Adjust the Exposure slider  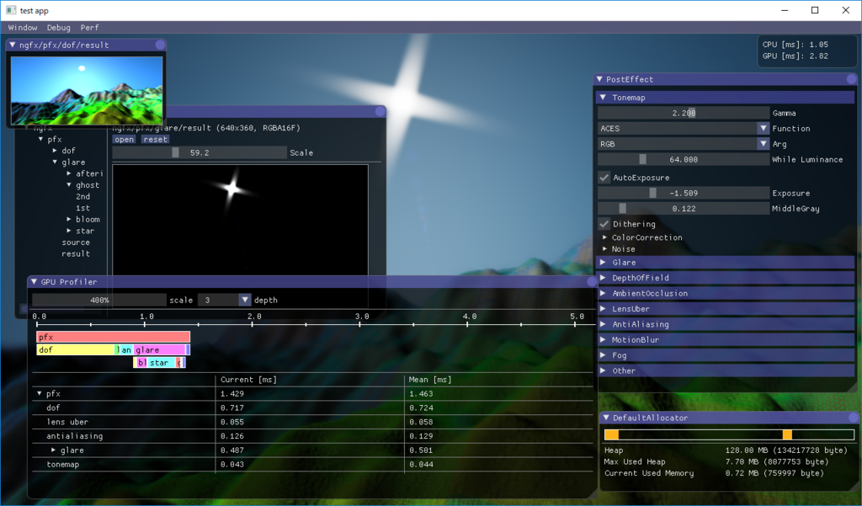coord(684,193)
